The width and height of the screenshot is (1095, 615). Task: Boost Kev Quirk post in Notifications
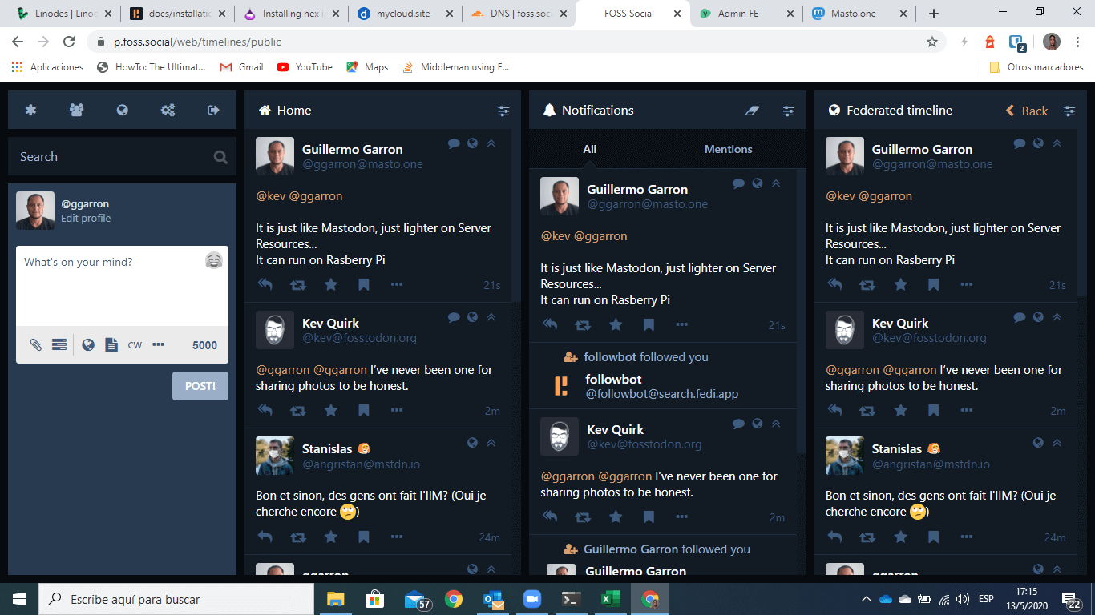[x=583, y=517]
